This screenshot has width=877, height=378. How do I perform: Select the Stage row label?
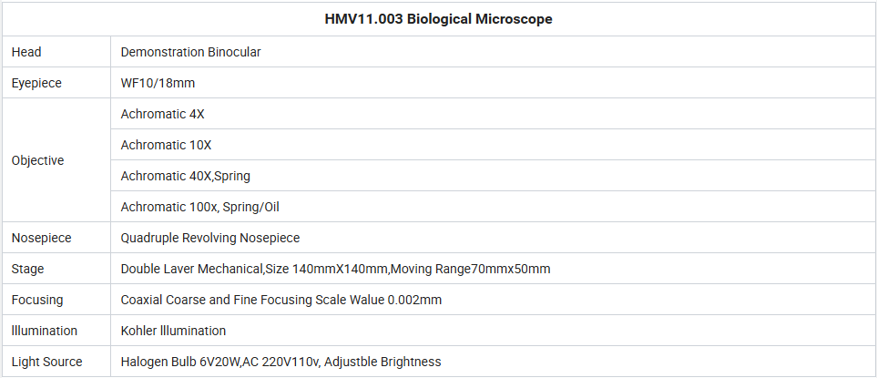click(27, 269)
